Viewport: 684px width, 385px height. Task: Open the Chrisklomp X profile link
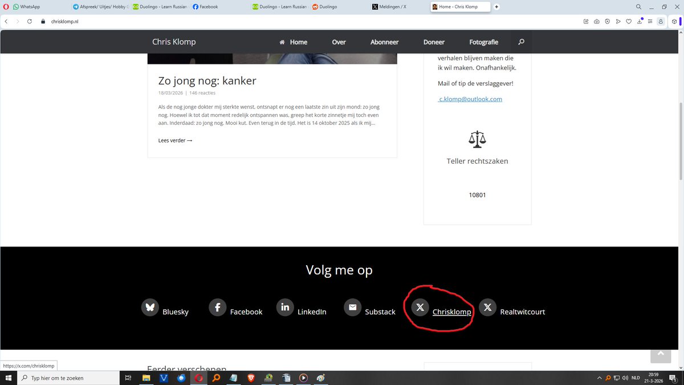[452, 312]
